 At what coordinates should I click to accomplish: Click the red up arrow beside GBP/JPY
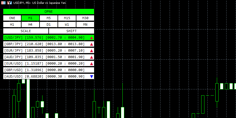(x=91, y=44)
